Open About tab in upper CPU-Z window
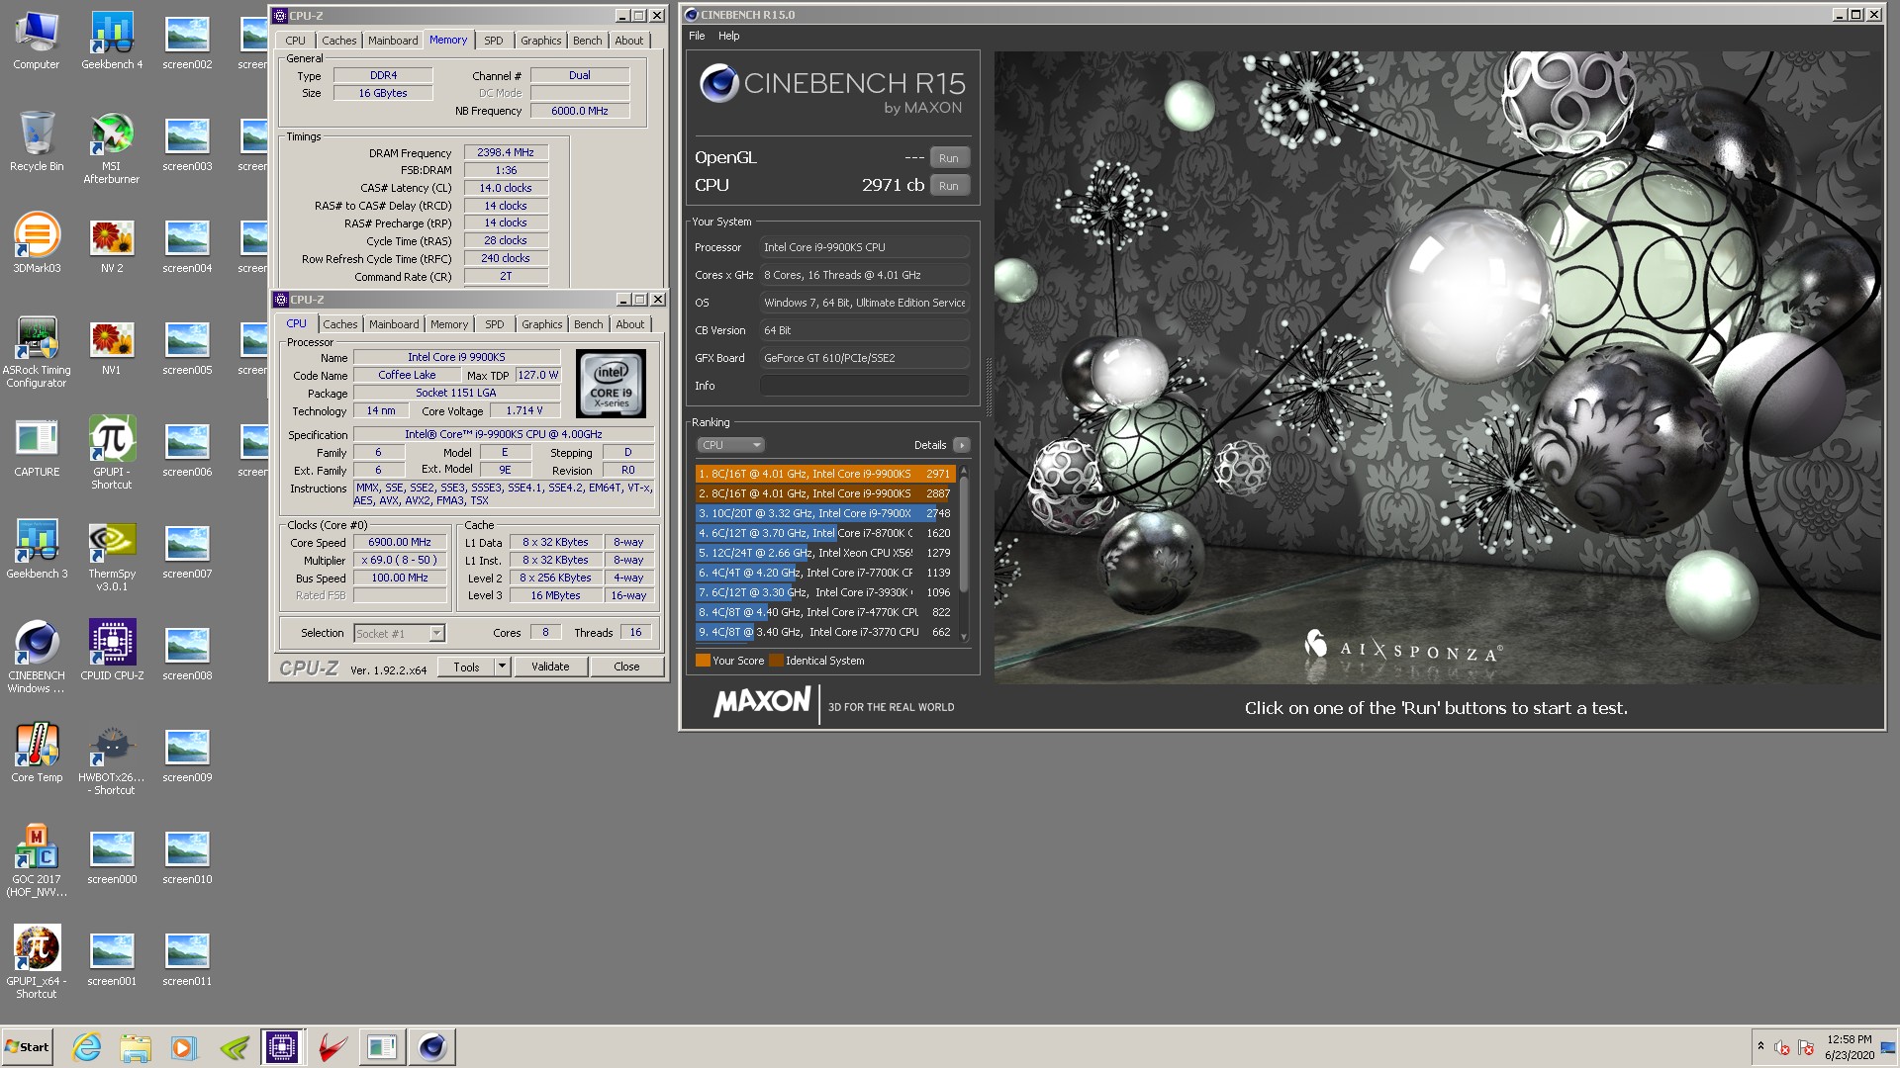The image size is (1900, 1068). (628, 41)
